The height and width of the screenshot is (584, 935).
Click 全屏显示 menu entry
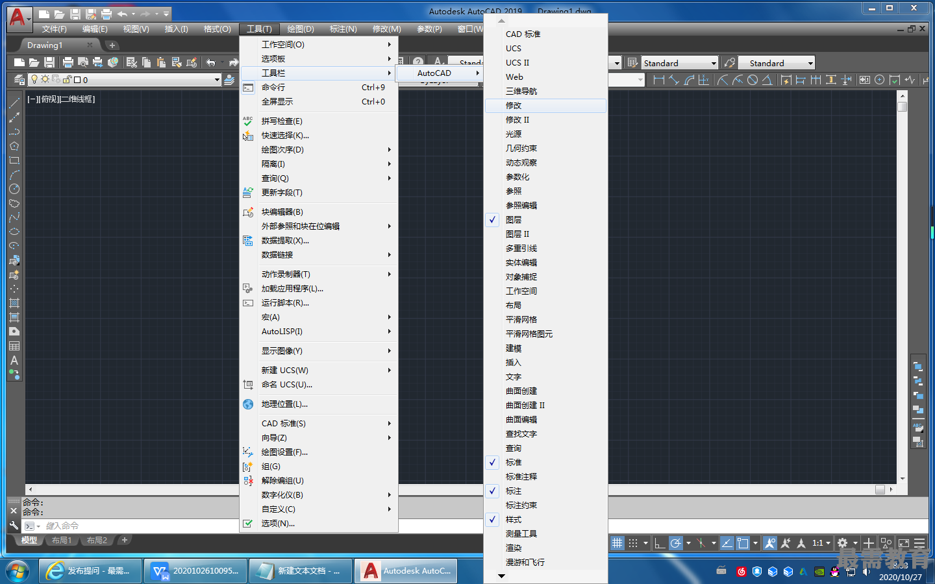pos(319,102)
